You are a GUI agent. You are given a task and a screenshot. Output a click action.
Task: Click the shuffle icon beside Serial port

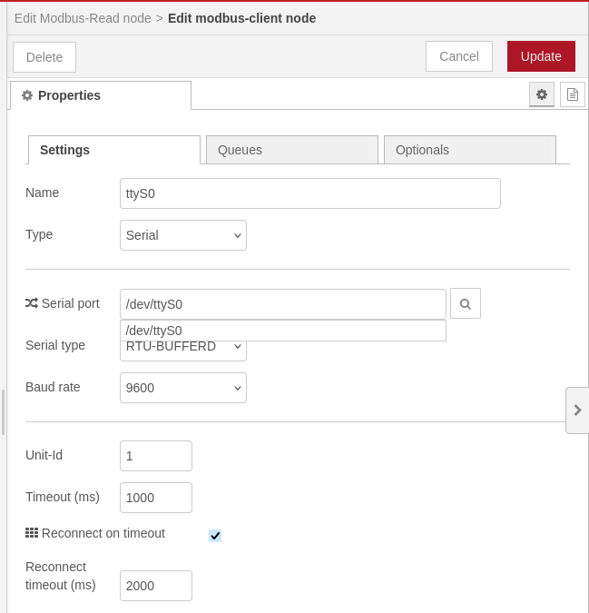[x=32, y=303]
